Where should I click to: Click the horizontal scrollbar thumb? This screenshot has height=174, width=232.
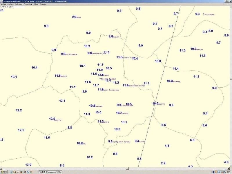tap(128, 168)
